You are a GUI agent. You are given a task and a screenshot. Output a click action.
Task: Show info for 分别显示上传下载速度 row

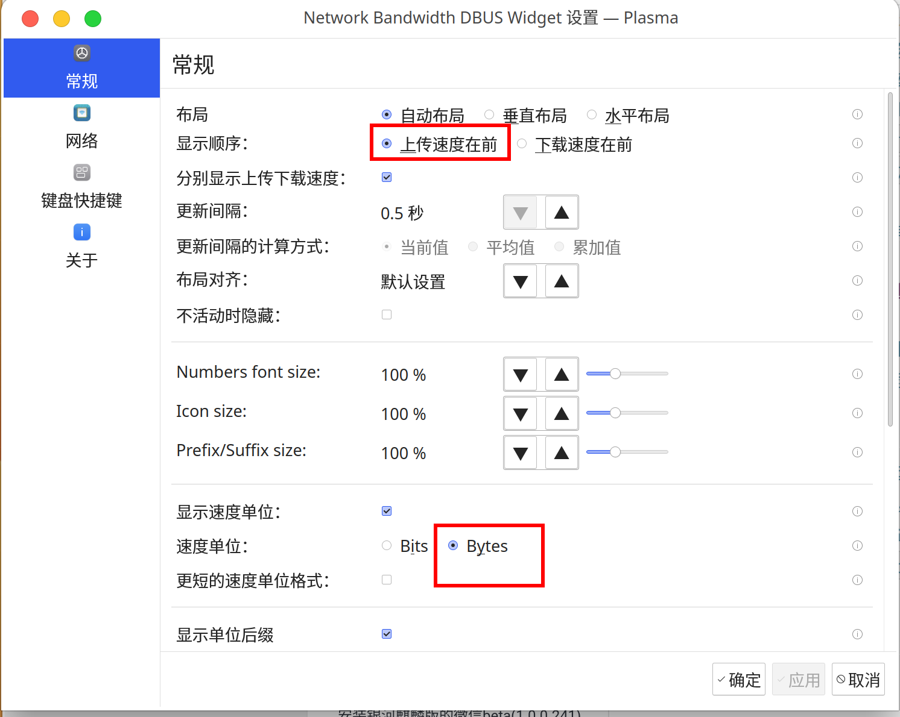click(857, 177)
